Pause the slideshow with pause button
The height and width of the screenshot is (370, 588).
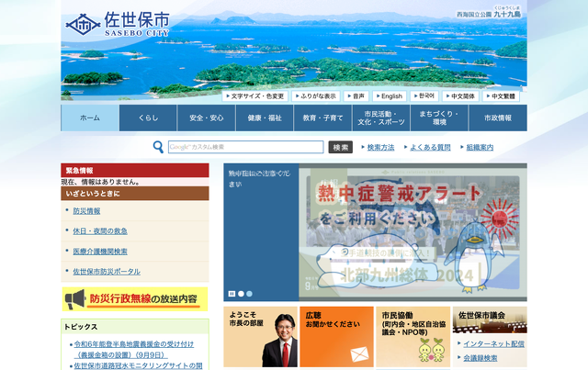[x=232, y=295]
